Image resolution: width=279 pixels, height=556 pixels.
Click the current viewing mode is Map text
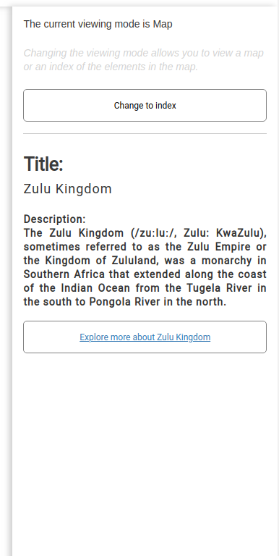[98, 24]
